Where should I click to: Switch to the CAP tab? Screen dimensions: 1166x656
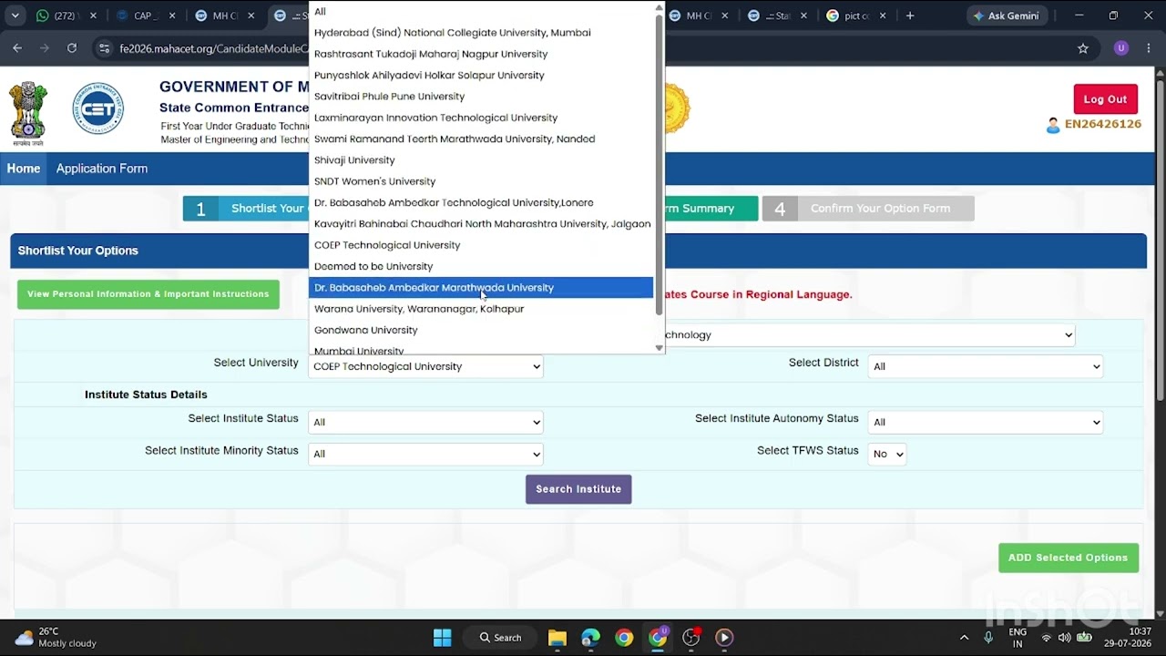click(142, 15)
